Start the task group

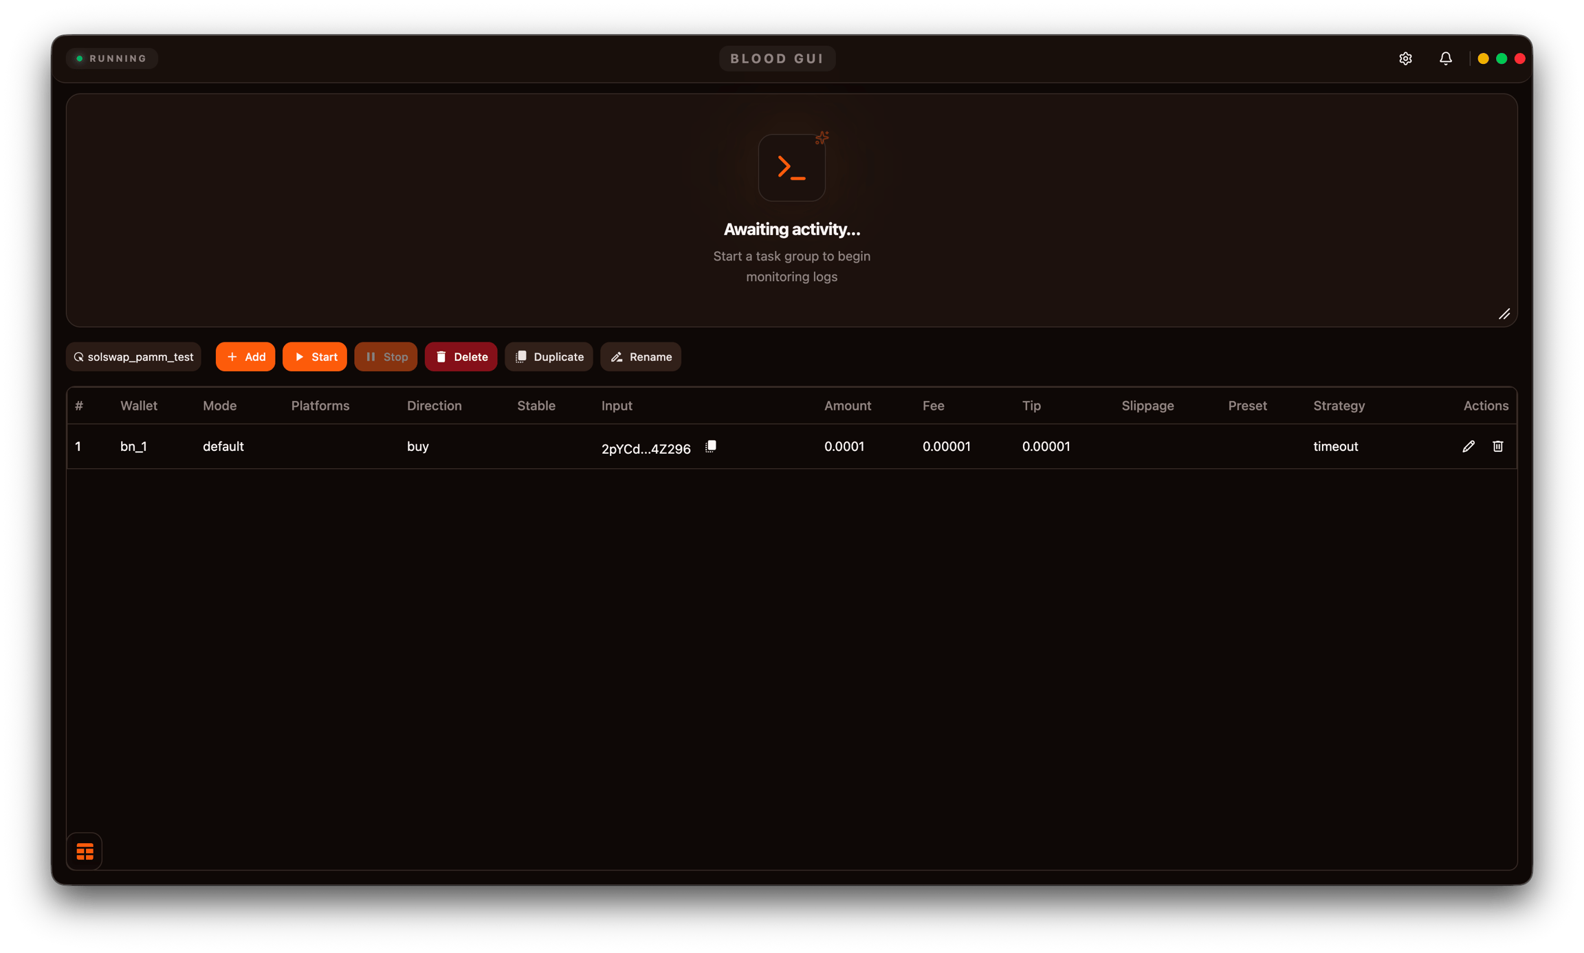[315, 357]
